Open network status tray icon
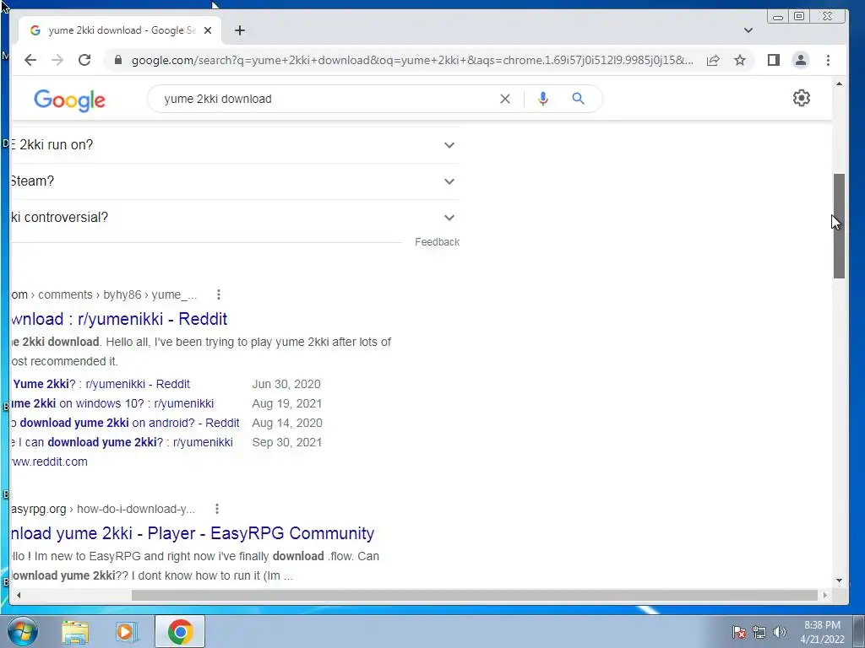The width and height of the screenshot is (865, 648). point(759,632)
